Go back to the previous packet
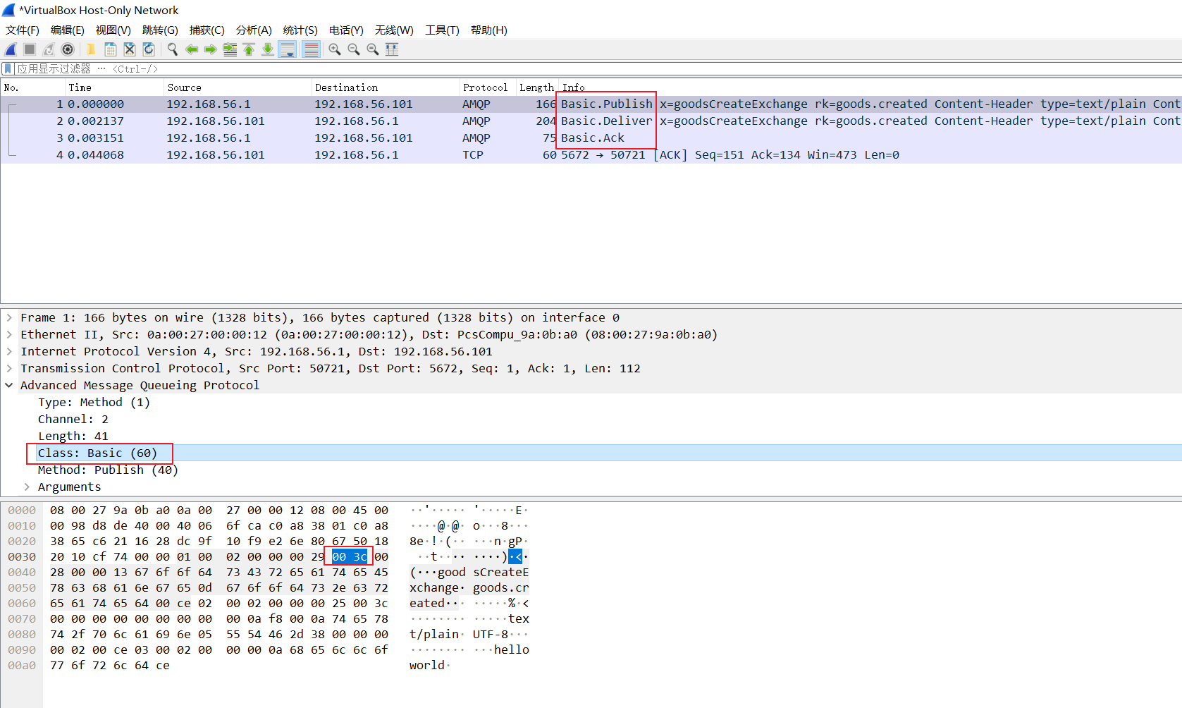The image size is (1182, 708). [x=191, y=49]
